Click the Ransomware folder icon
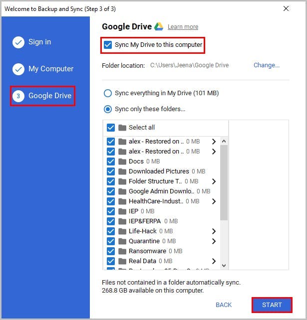This screenshot has height=320, width=307. pos(122,251)
